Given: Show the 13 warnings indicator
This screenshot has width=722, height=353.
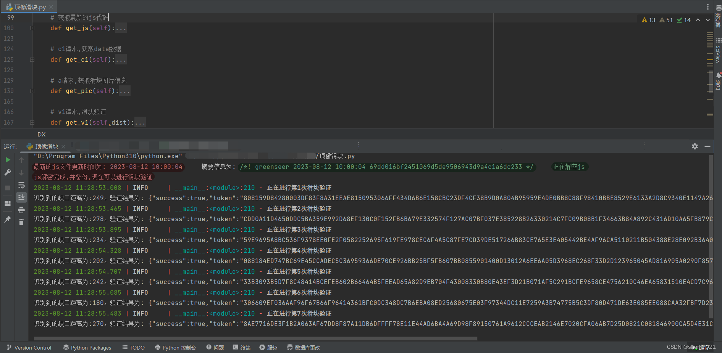Looking at the screenshot, I should pos(648,20).
